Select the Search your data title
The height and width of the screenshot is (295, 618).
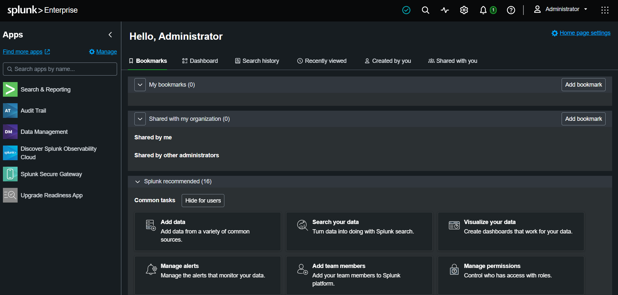[x=336, y=222]
